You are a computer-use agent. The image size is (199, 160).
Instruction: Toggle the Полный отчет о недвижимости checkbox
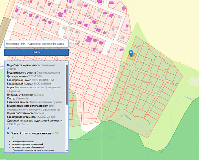click(8, 133)
